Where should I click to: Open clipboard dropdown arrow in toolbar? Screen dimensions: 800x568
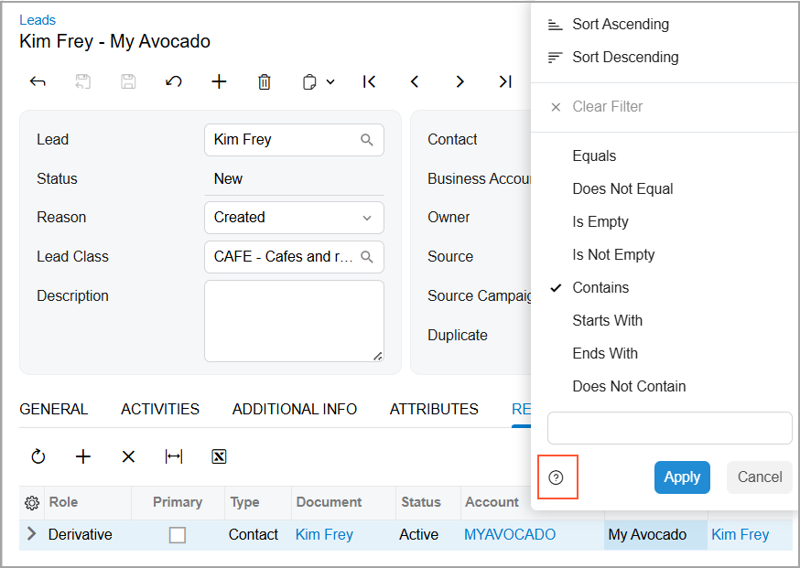pyautogui.click(x=330, y=81)
